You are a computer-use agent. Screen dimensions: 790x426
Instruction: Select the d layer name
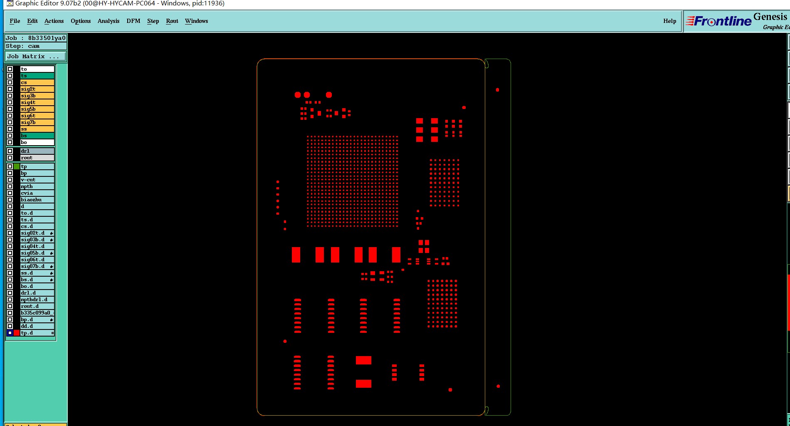(x=37, y=206)
